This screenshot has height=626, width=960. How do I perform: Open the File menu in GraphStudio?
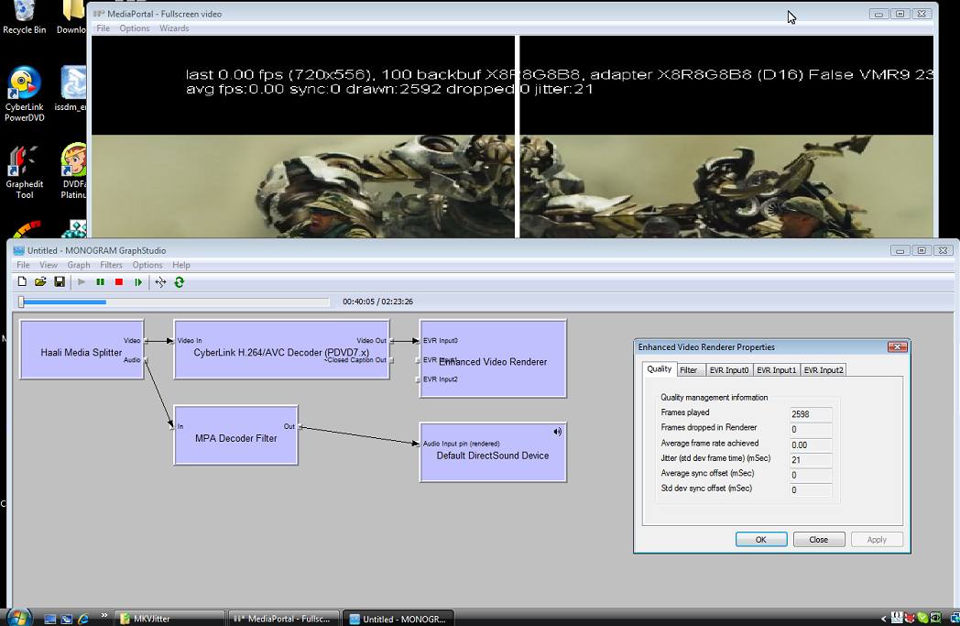click(x=23, y=265)
